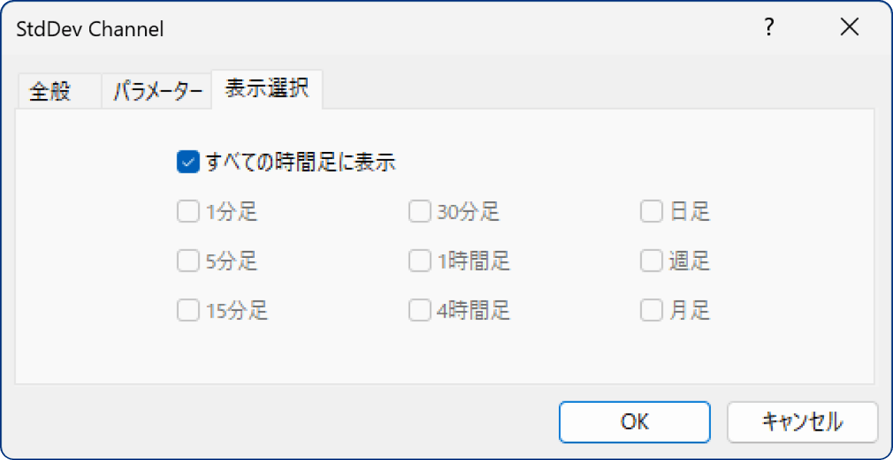Tick the 週足 checkbox

652,261
